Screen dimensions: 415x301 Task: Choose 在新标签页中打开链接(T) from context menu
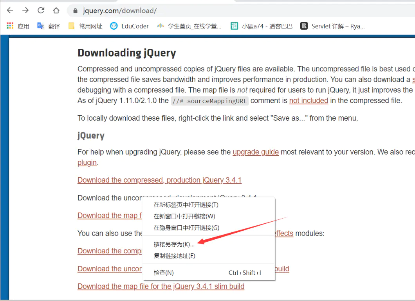(x=209, y=205)
